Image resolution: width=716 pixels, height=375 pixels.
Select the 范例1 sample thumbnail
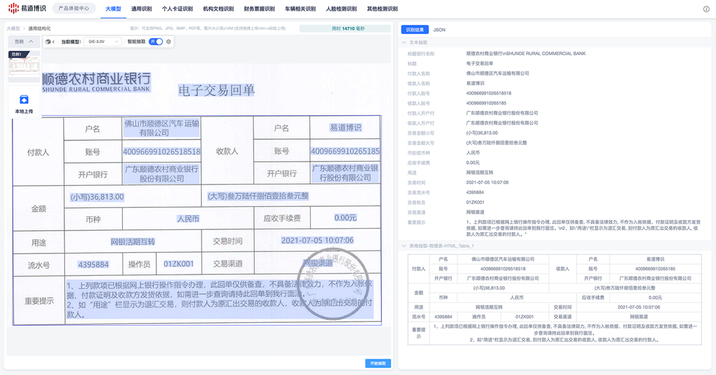(24, 65)
